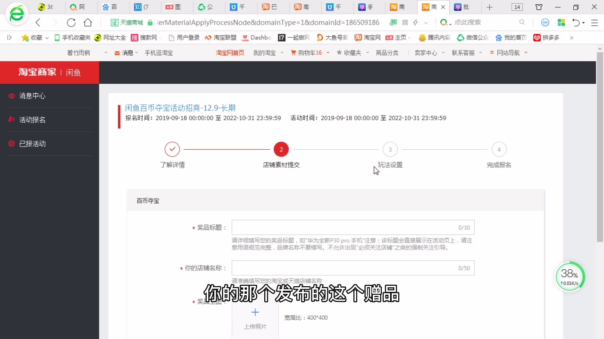This screenshot has width=604, height=339.
Task: Expand the address bar dropdown arrow
Action: pos(426,23)
